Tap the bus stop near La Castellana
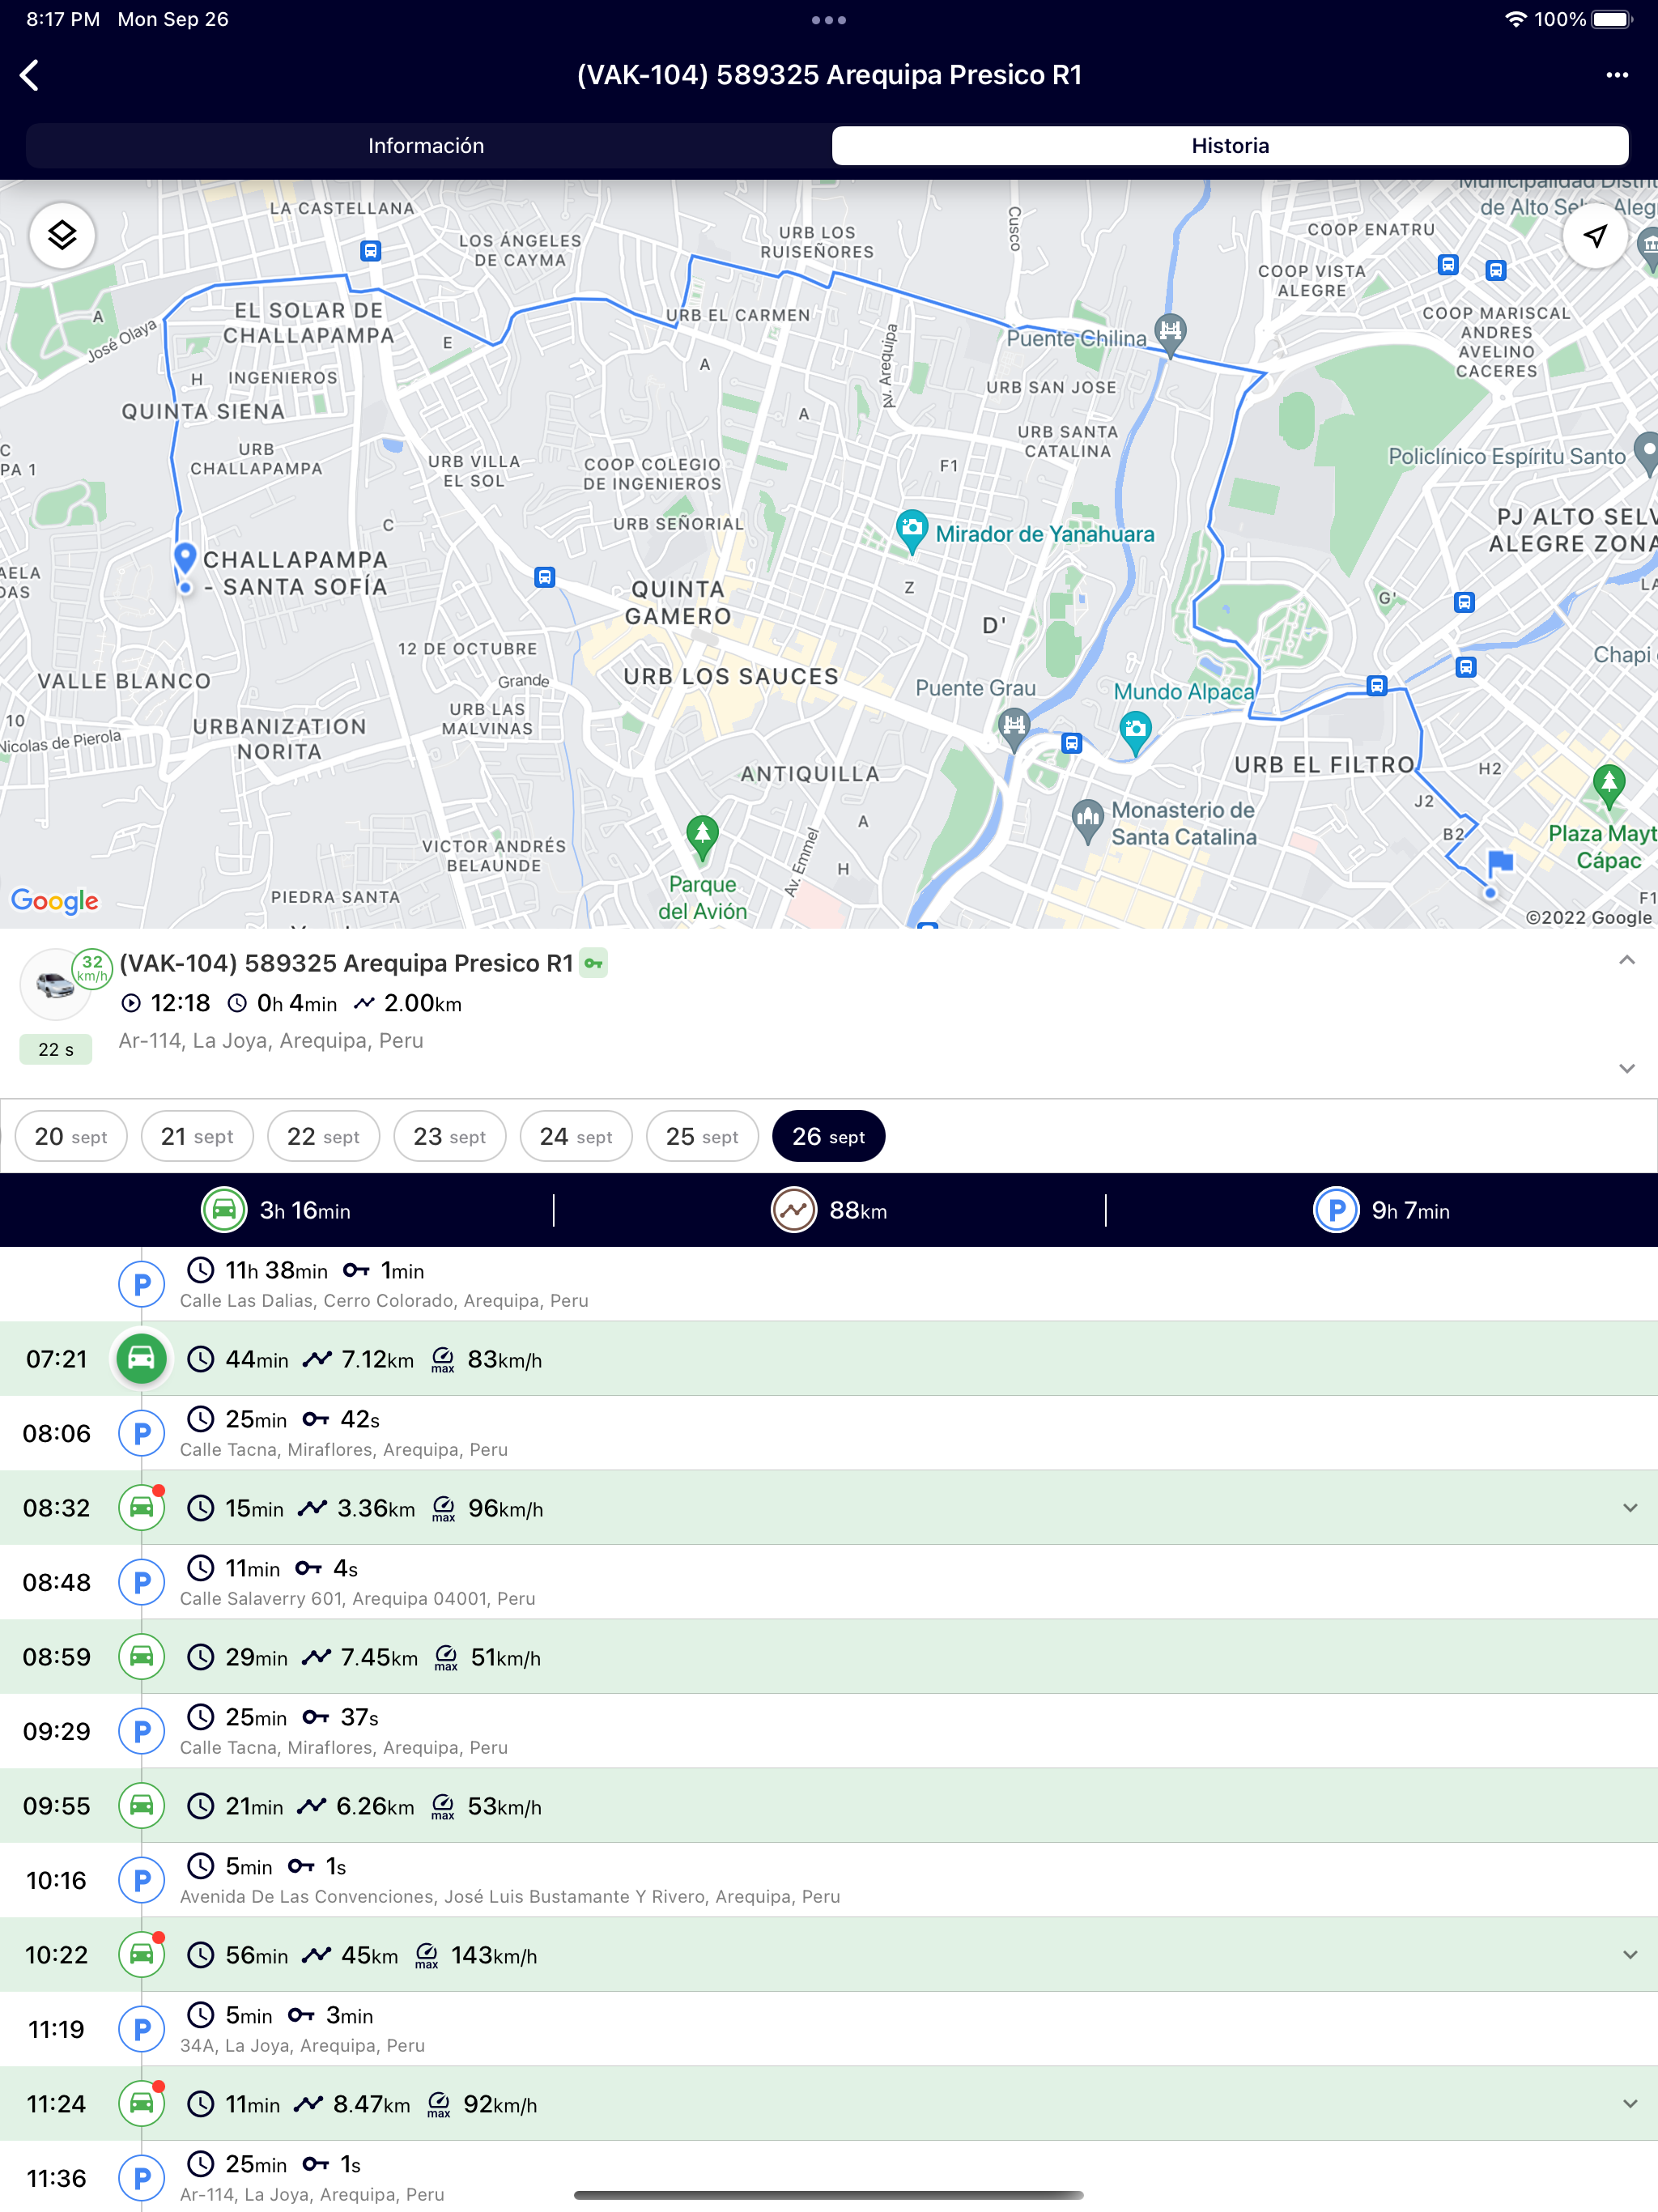The height and width of the screenshot is (2212, 1658). coord(370,251)
